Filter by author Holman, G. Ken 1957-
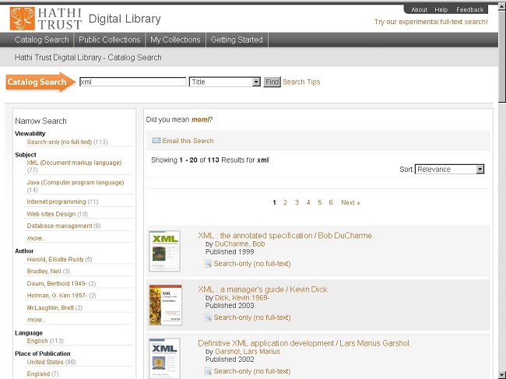The width and height of the screenshot is (506, 379). click(x=57, y=296)
